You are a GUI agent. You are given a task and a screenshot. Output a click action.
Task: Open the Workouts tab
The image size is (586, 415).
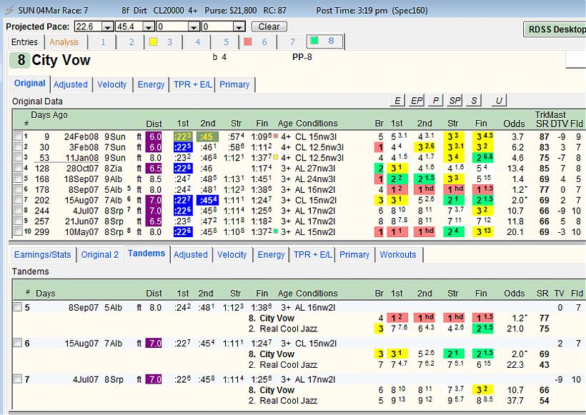click(398, 255)
